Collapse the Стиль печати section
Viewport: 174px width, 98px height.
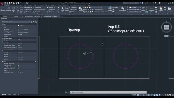tap(35, 42)
